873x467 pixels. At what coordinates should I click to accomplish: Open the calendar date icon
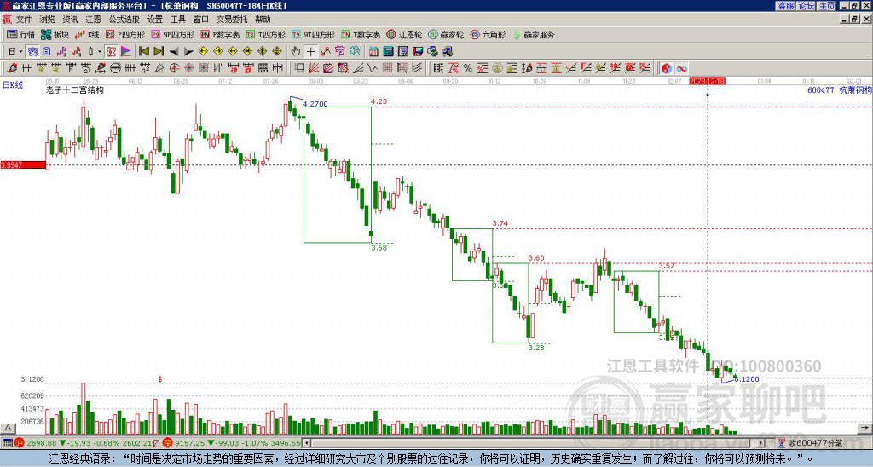[373, 52]
